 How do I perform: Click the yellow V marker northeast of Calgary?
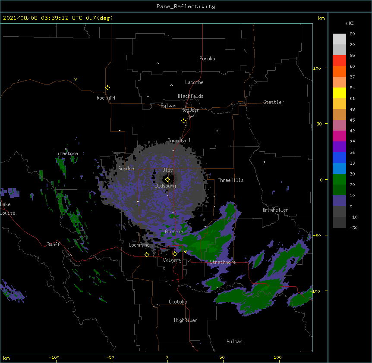click(x=185, y=252)
